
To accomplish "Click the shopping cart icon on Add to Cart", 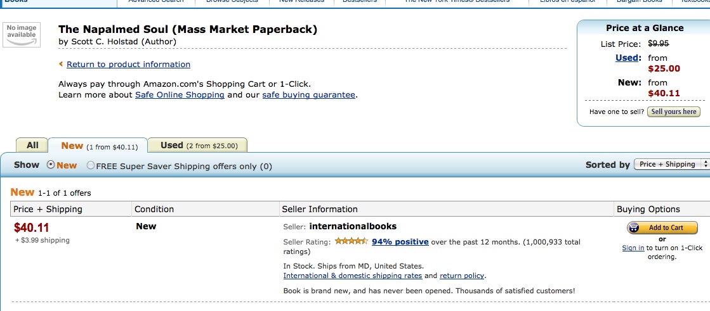I will pyautogui.click(x=634, y=228).
